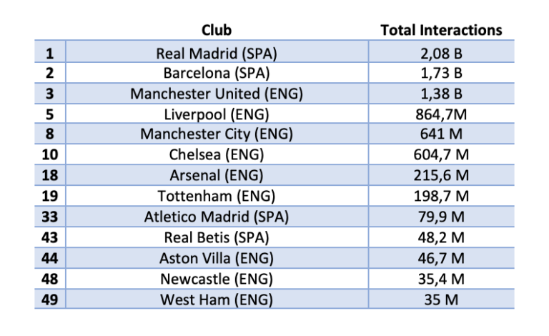This screenshot has width=549, height=336.
Task: Select the Liverpool (ENG) club cell
Action: click(x=217, y=114)
